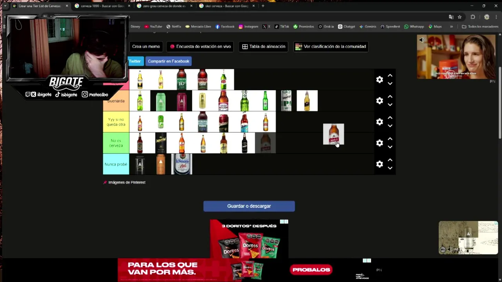Move Yyy si no queda otra row up
The height and width of the screenshot is (282, 502).
click(x=390, y=118)
